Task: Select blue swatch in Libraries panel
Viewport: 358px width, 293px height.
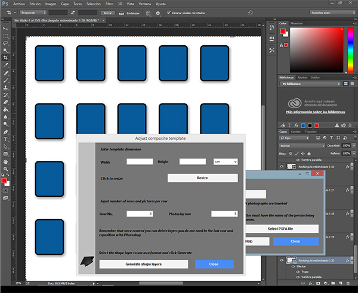Action: [x=303, y=126]
